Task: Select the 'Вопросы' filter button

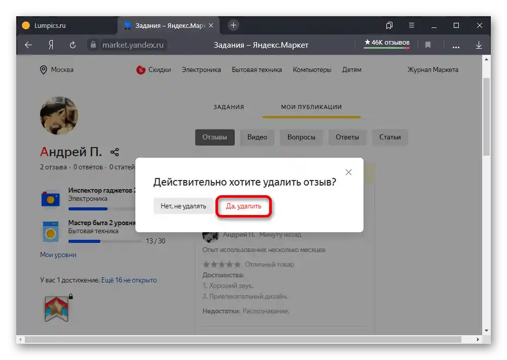Action: [301, 137]
